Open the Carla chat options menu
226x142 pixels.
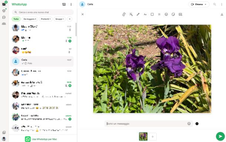[x=222, y=4]
